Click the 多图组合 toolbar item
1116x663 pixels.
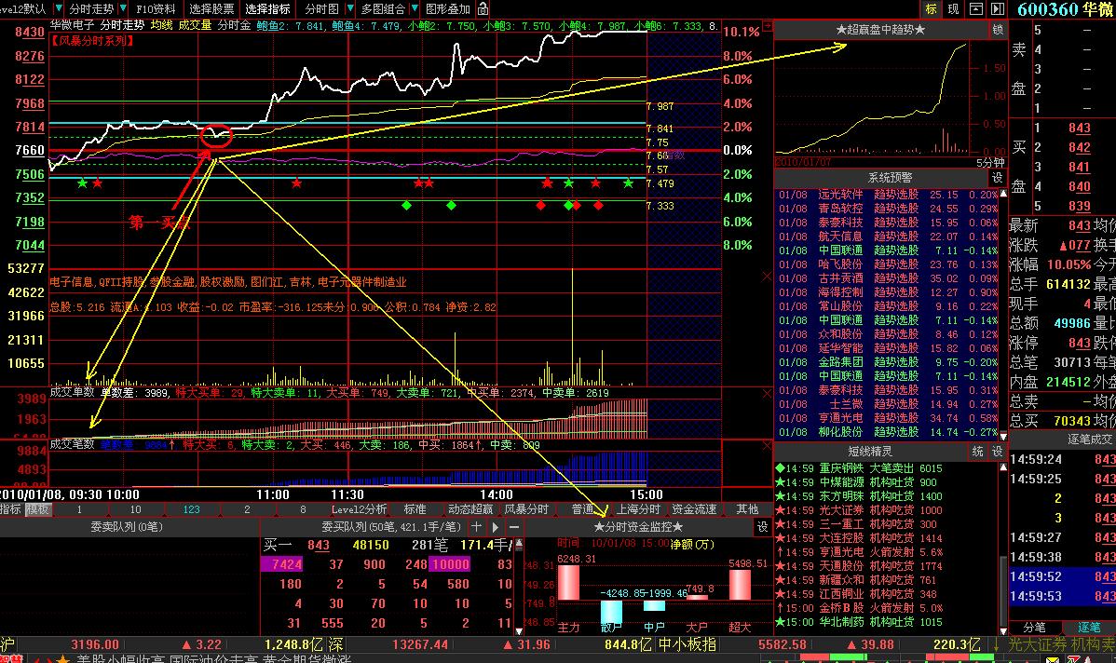(x=383, y=8)
